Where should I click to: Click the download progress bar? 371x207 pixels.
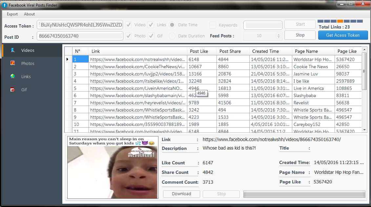point(304,194)
